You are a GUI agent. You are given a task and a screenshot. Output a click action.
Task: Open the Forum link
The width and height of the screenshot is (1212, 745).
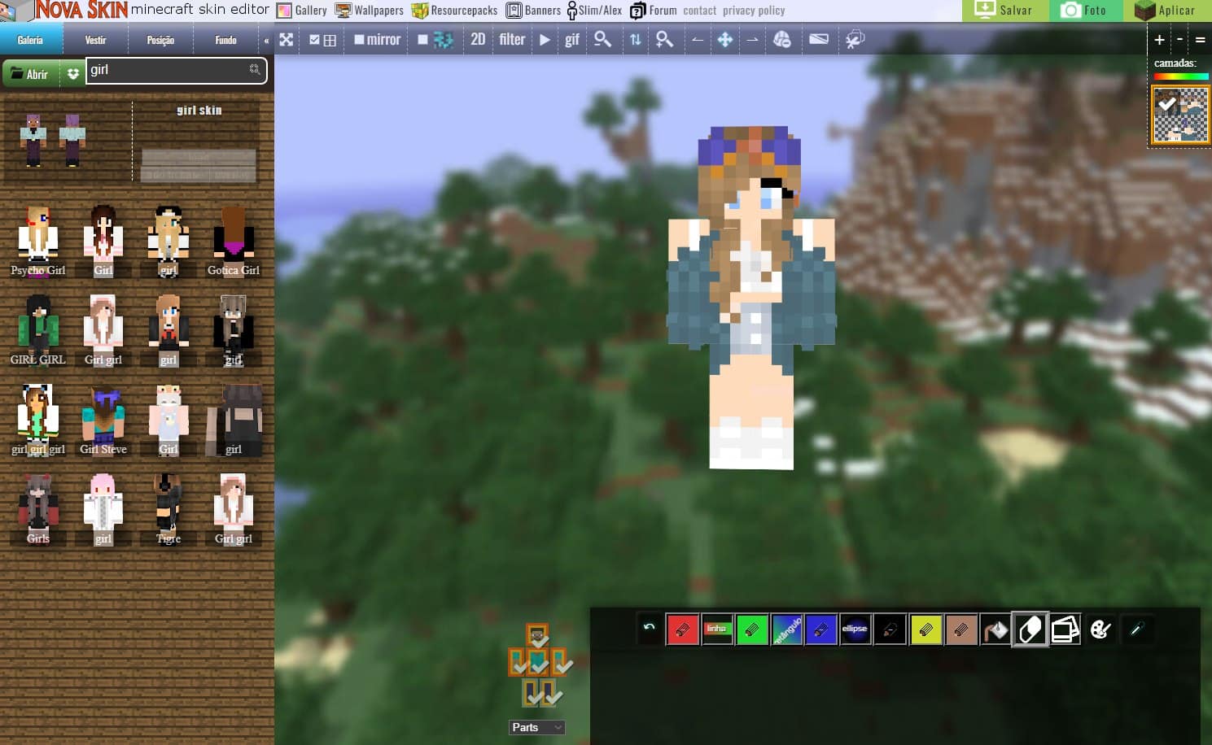click(x=662, y=11)
